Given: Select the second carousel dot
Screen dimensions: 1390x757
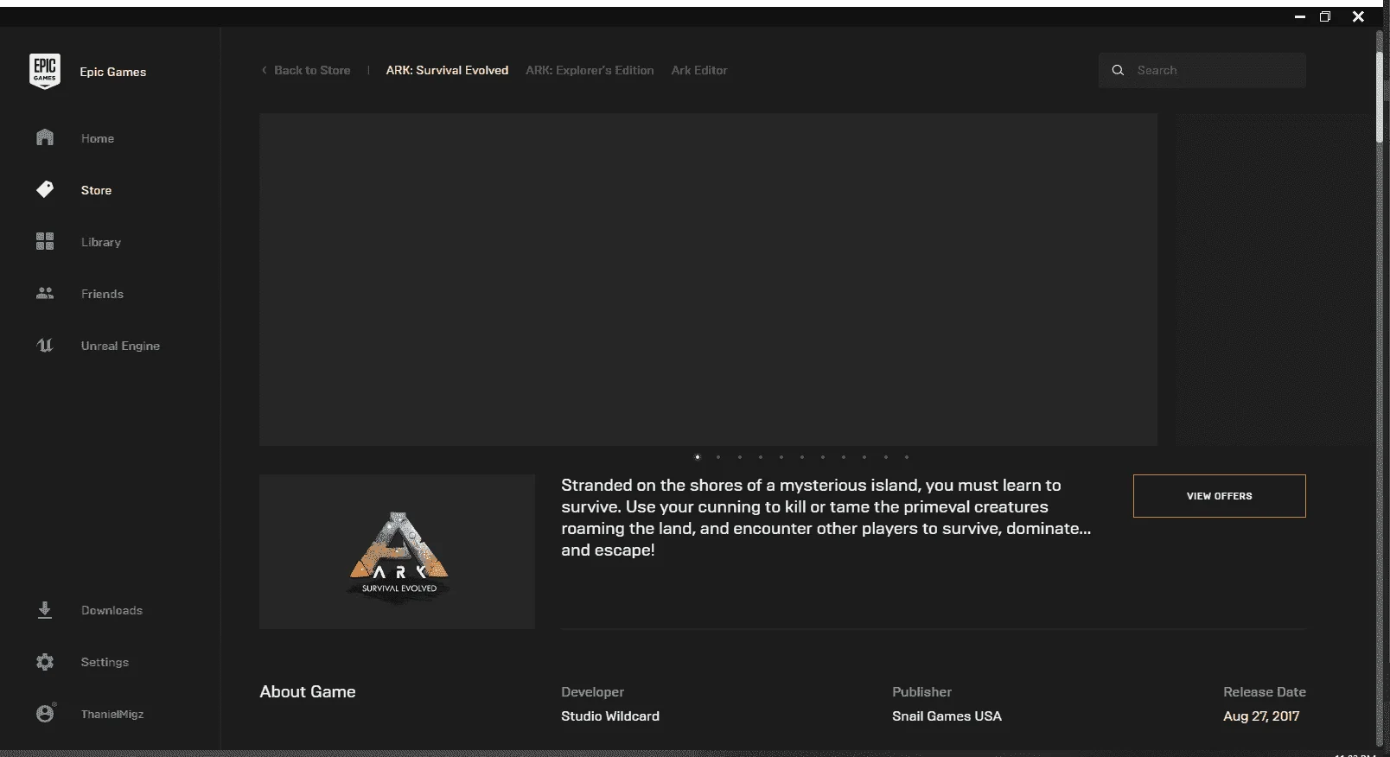Looking at the screenshot, I should point(718,457).
